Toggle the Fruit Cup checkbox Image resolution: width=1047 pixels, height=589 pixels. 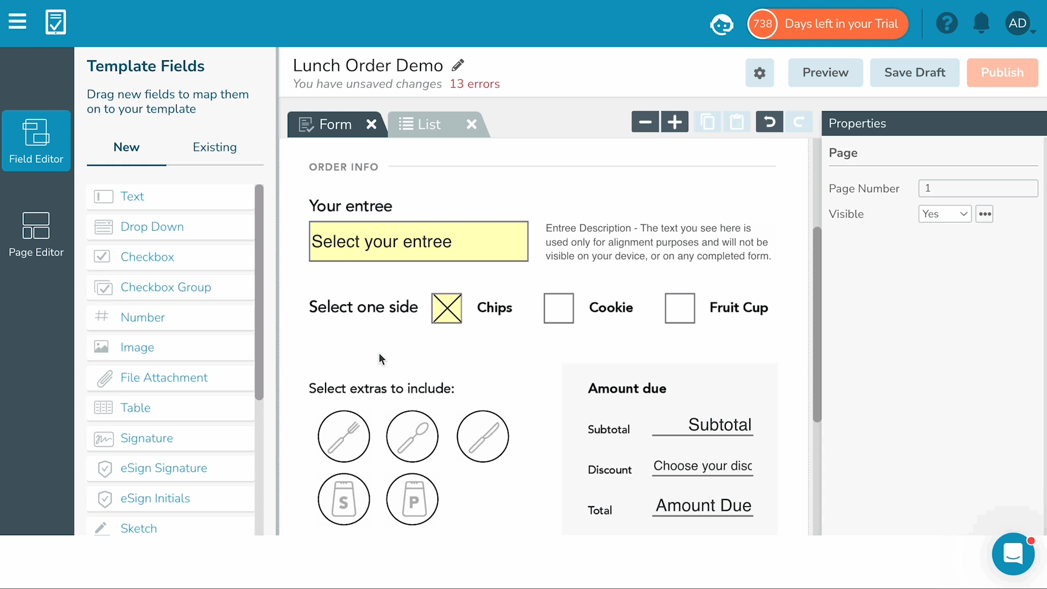680,308
